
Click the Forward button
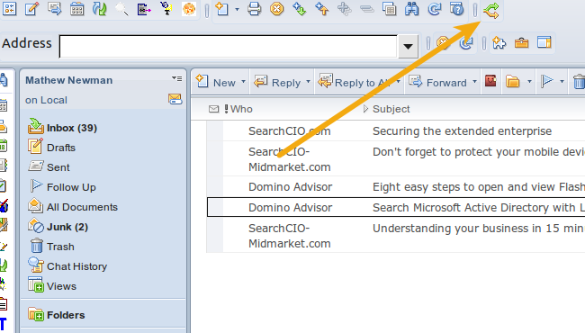(437, 82)
